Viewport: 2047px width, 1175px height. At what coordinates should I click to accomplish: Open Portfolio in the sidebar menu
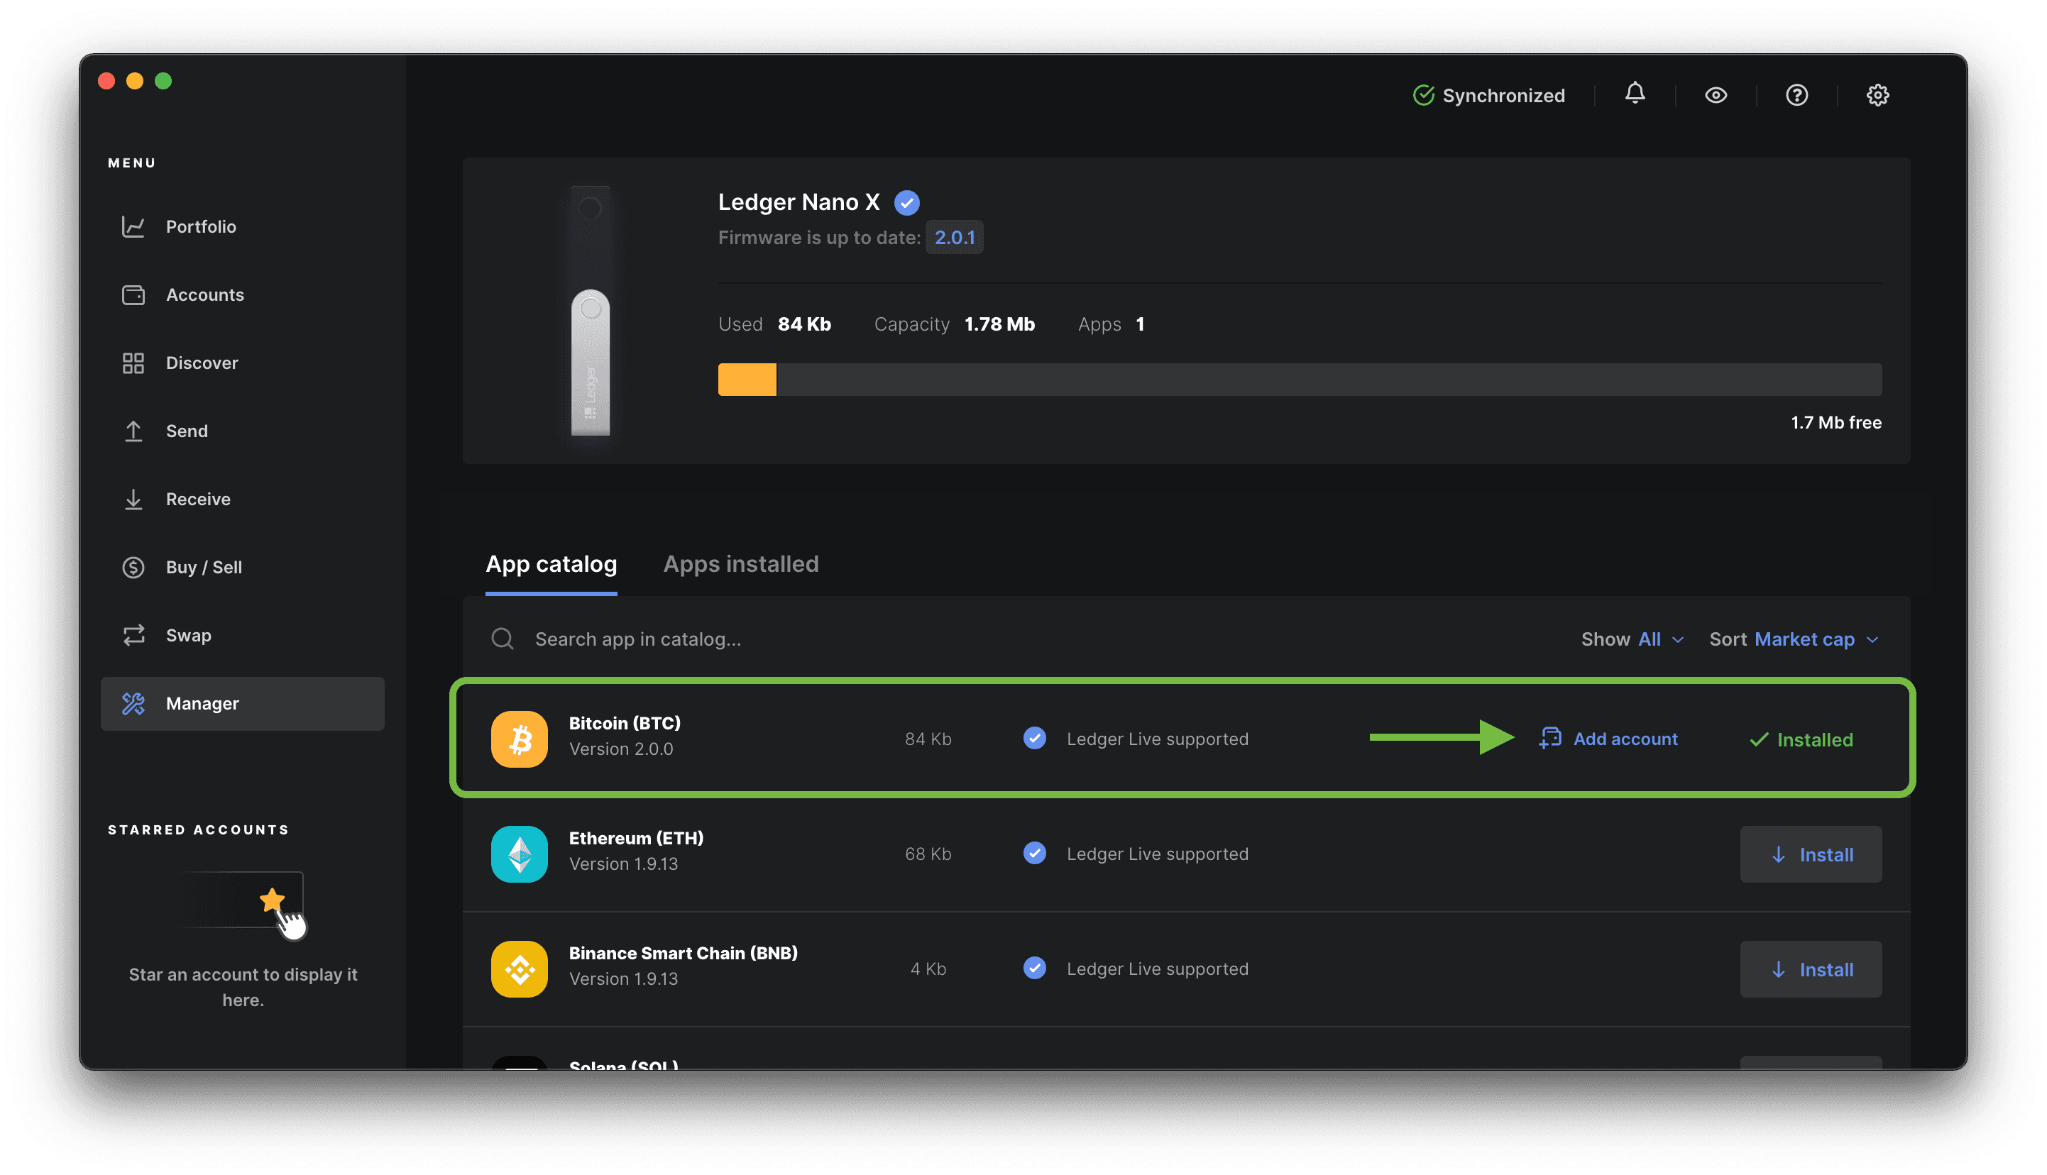(x=200, y=227)
